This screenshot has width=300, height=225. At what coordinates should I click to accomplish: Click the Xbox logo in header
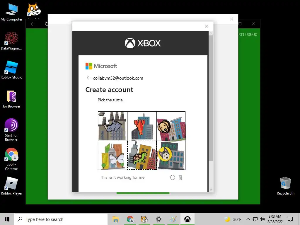[143, 43]
